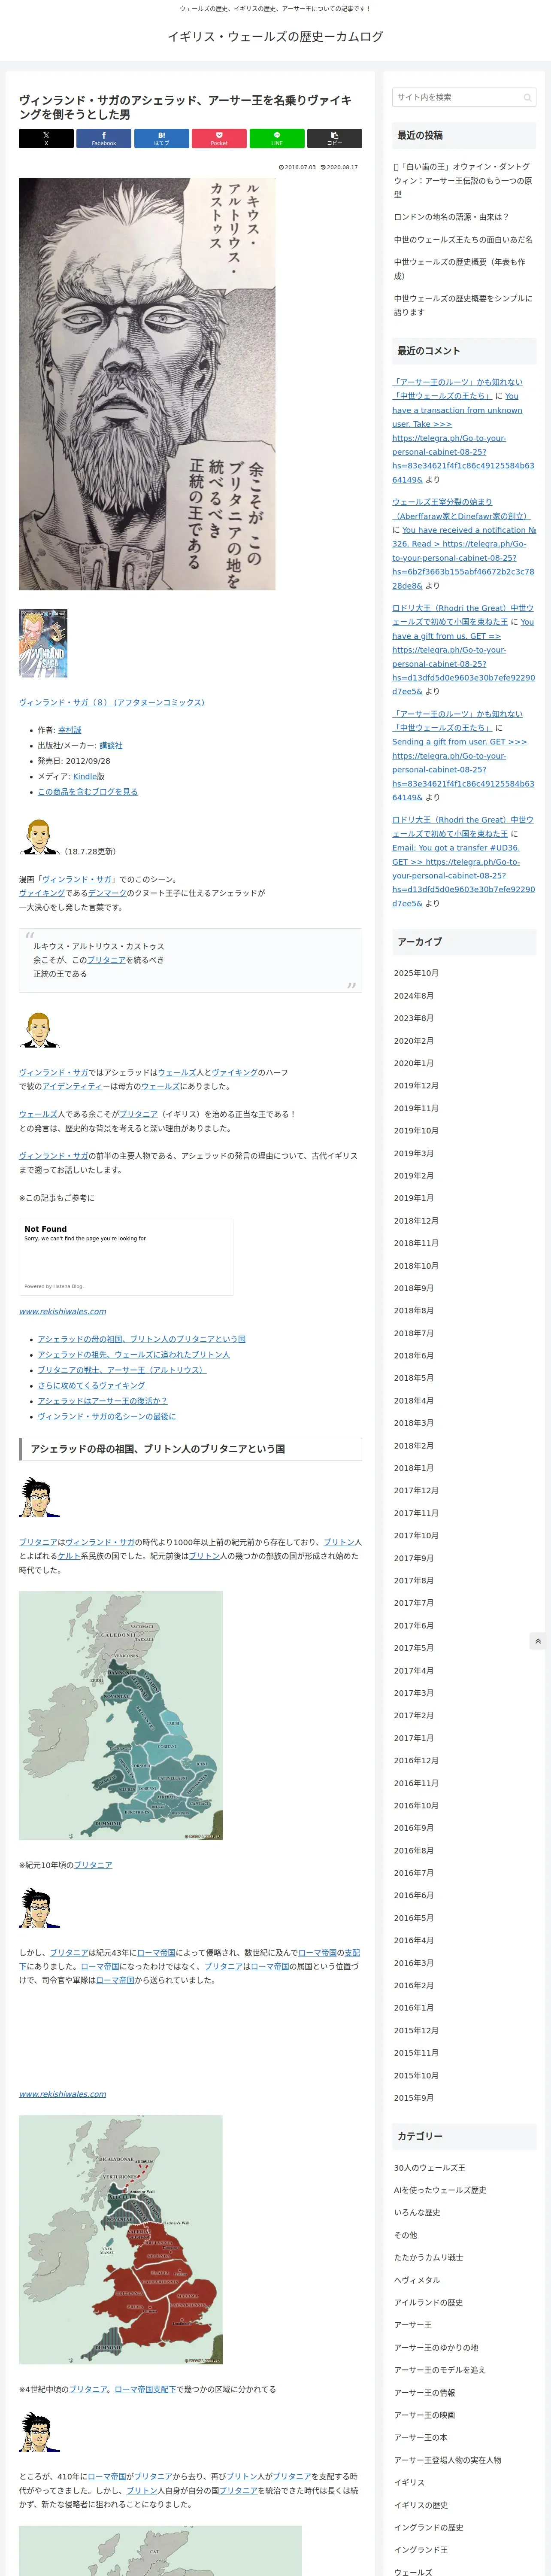551x2576 pixels.
Task: Open archive 2015年9月
Action: click(414, 2098)
